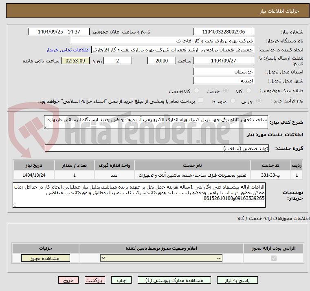Click the خروج exit button
The height and width of the screenshot is (291, 310).
pos(68,280)
